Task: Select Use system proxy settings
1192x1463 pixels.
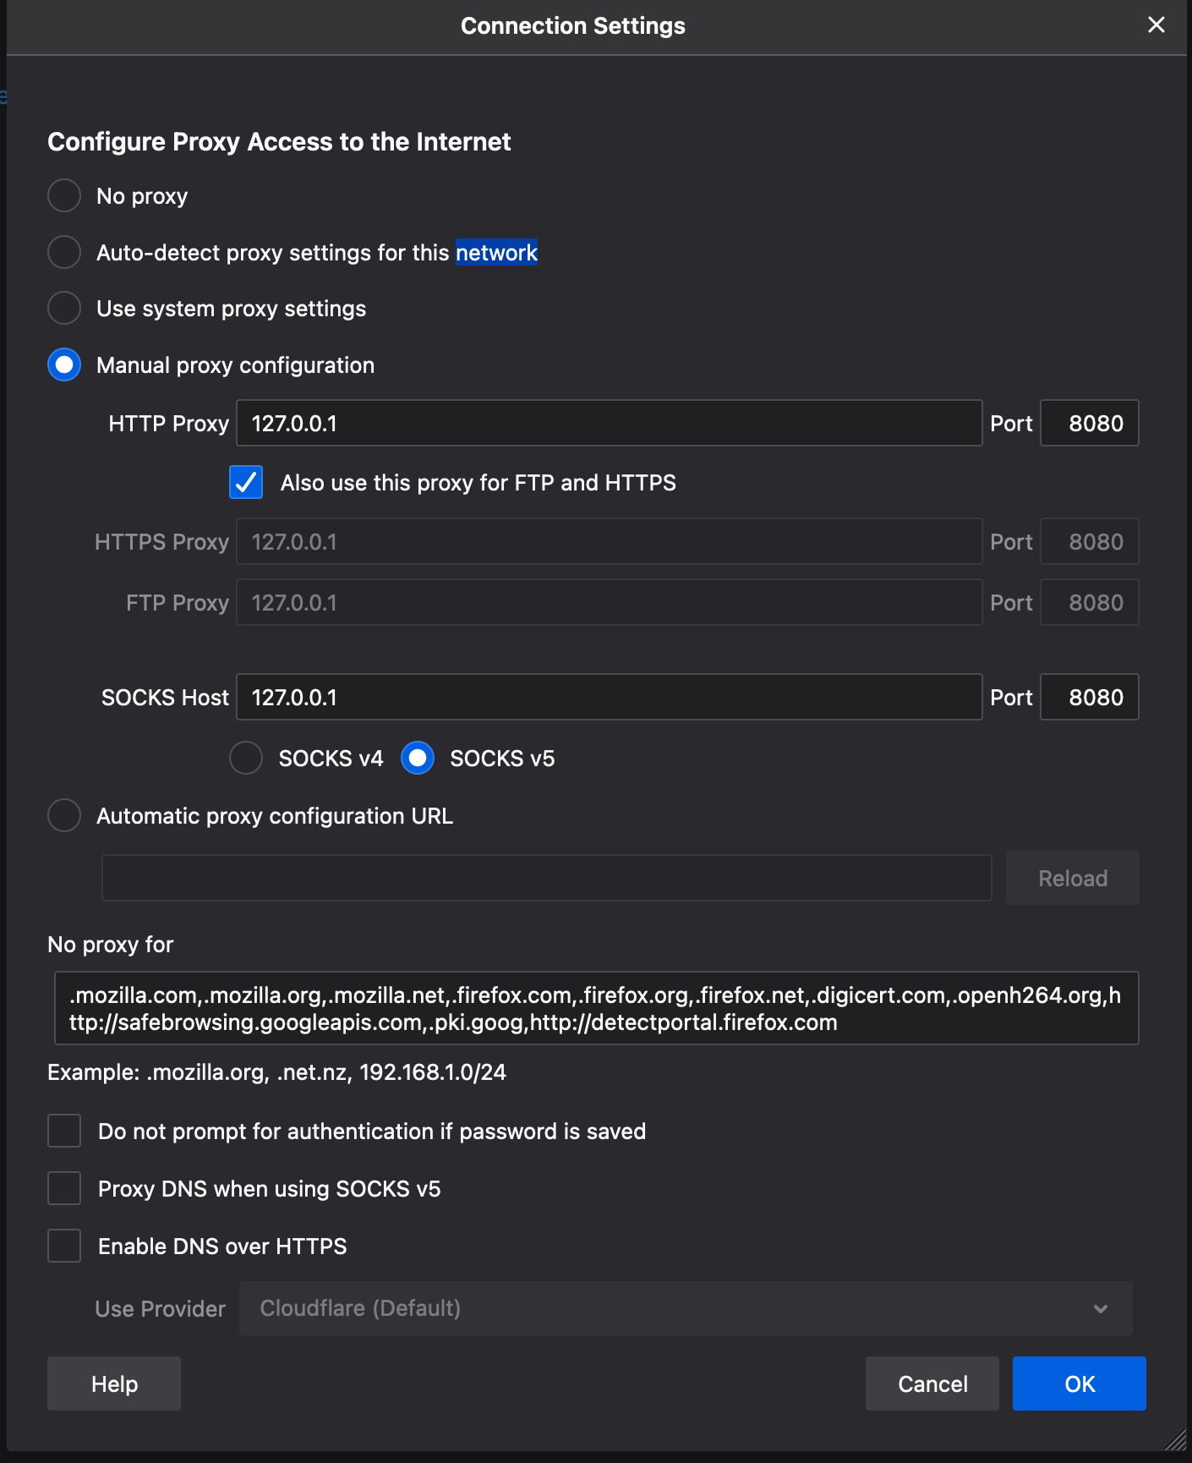Action: pyautogui.click(x=64, y=308)
